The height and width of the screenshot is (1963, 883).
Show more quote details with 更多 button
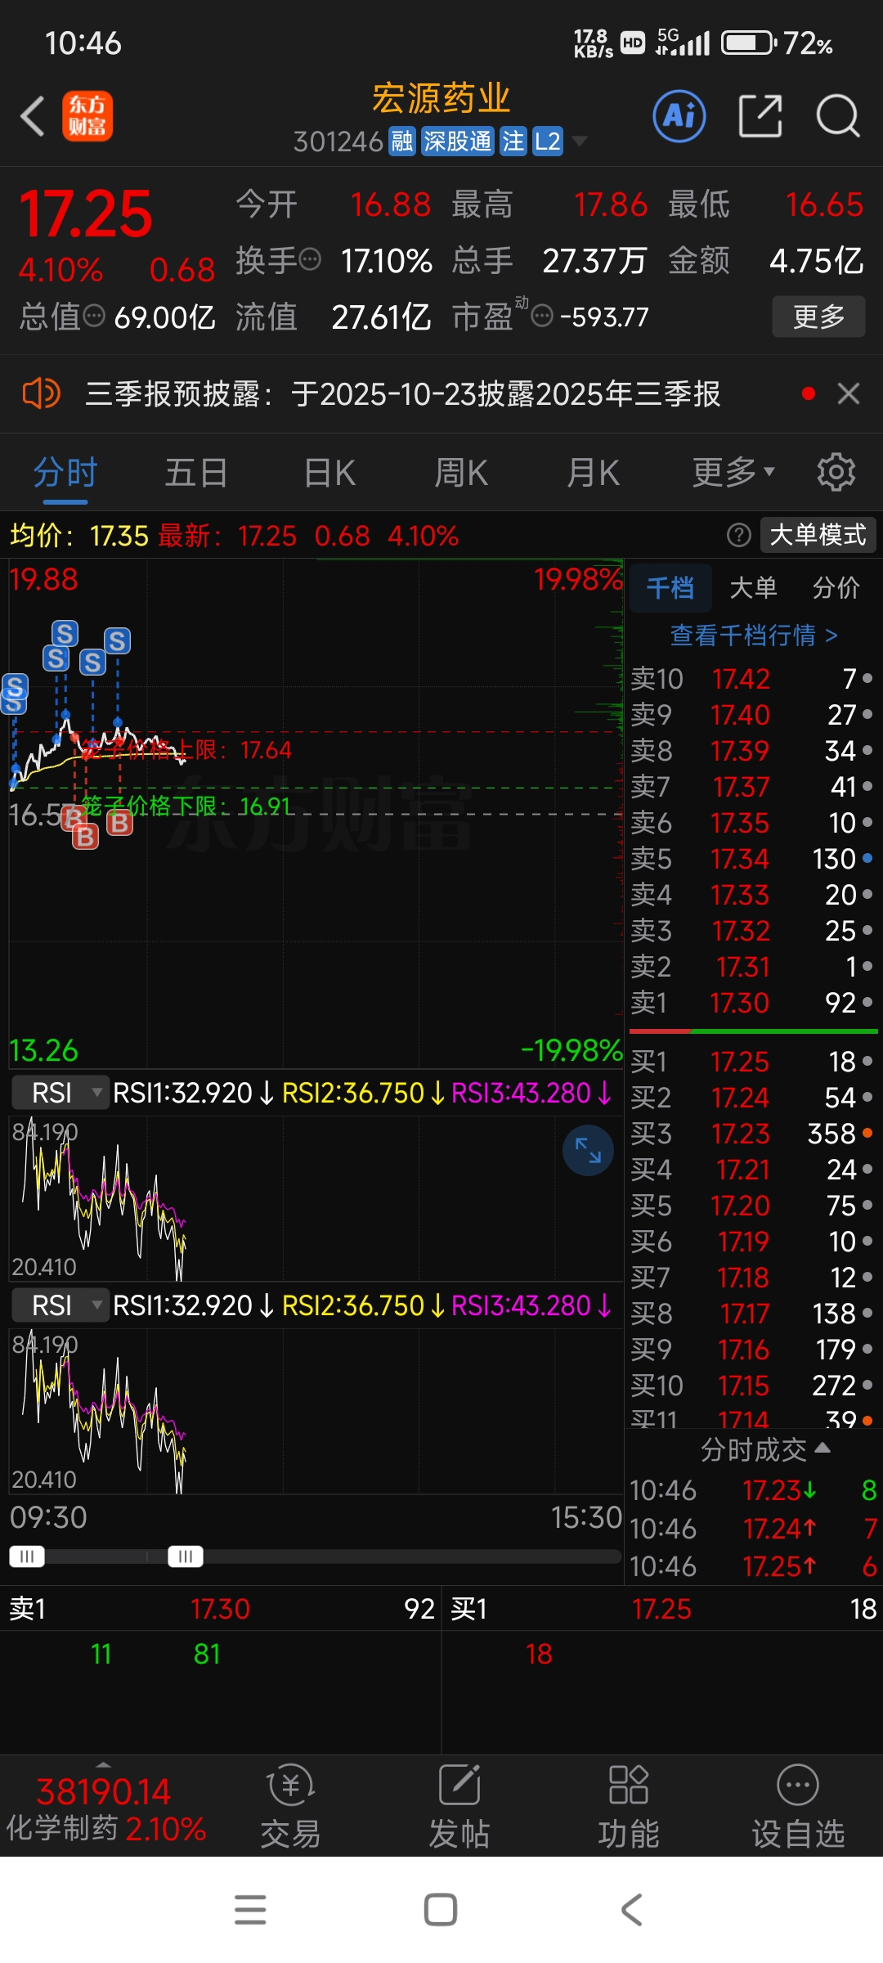818,317
